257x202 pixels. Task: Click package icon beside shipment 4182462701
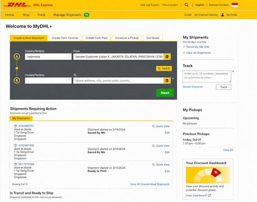pyautogui.click(x=15, y=126)
